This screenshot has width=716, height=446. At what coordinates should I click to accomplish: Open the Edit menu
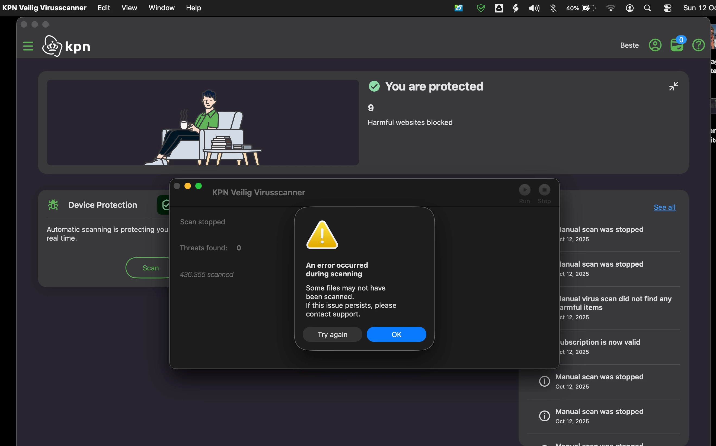(104, 8)
